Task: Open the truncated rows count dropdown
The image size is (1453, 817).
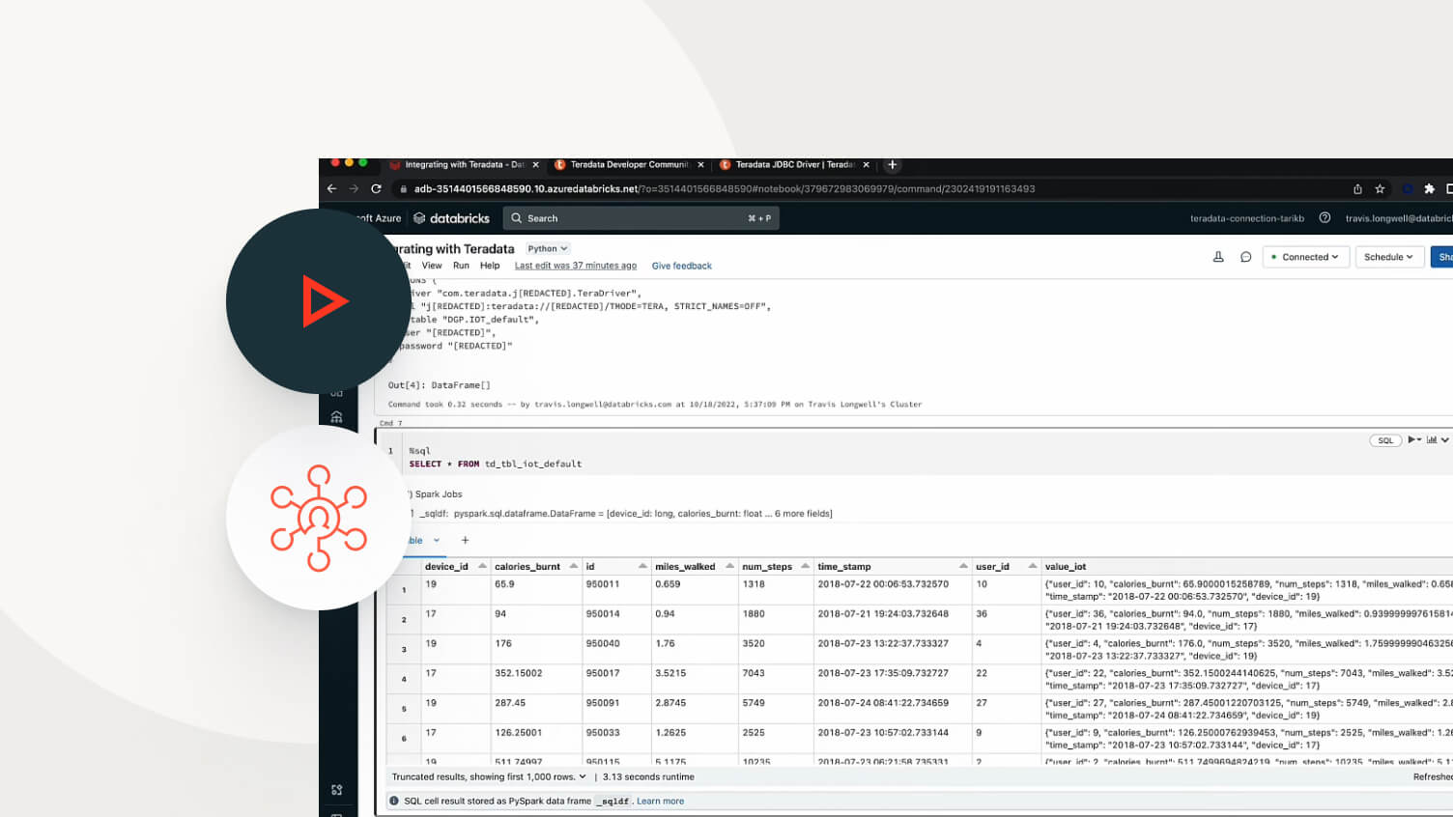Action: [582, 776]
